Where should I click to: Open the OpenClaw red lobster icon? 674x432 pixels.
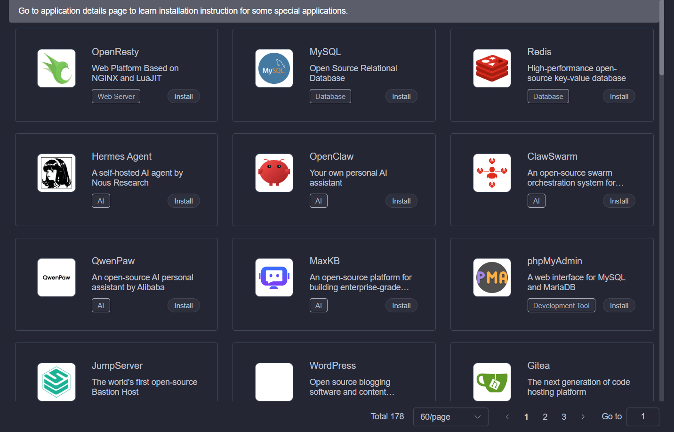[x=274, y=173]
